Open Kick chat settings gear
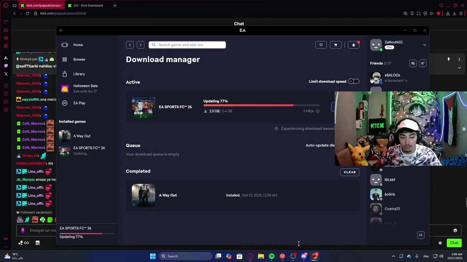The image size is (467, 262). point(440,243)
